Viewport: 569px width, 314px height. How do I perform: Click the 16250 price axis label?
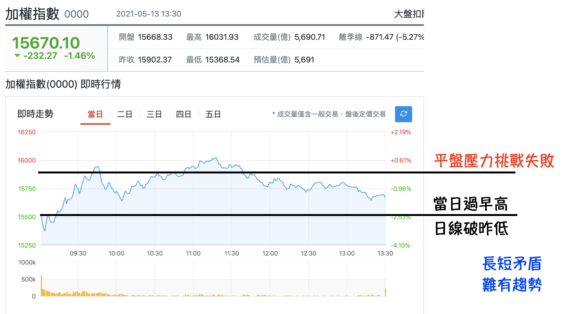pyautogui.click(x=27, y=132)
